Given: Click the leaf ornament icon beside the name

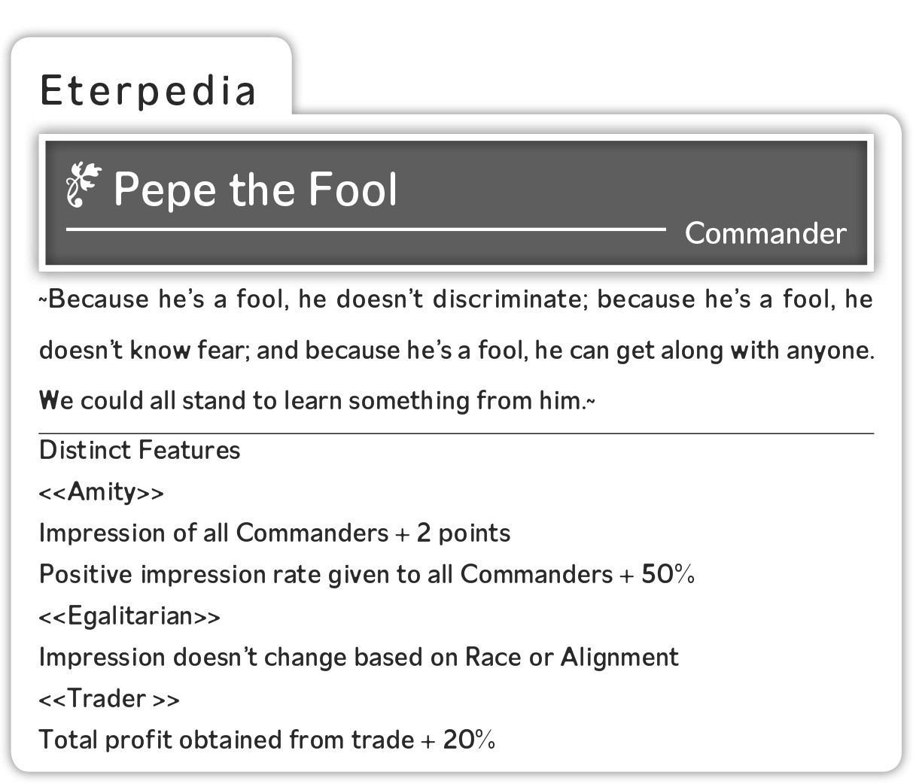Looking at the screenshot, I should click(83, 185).
